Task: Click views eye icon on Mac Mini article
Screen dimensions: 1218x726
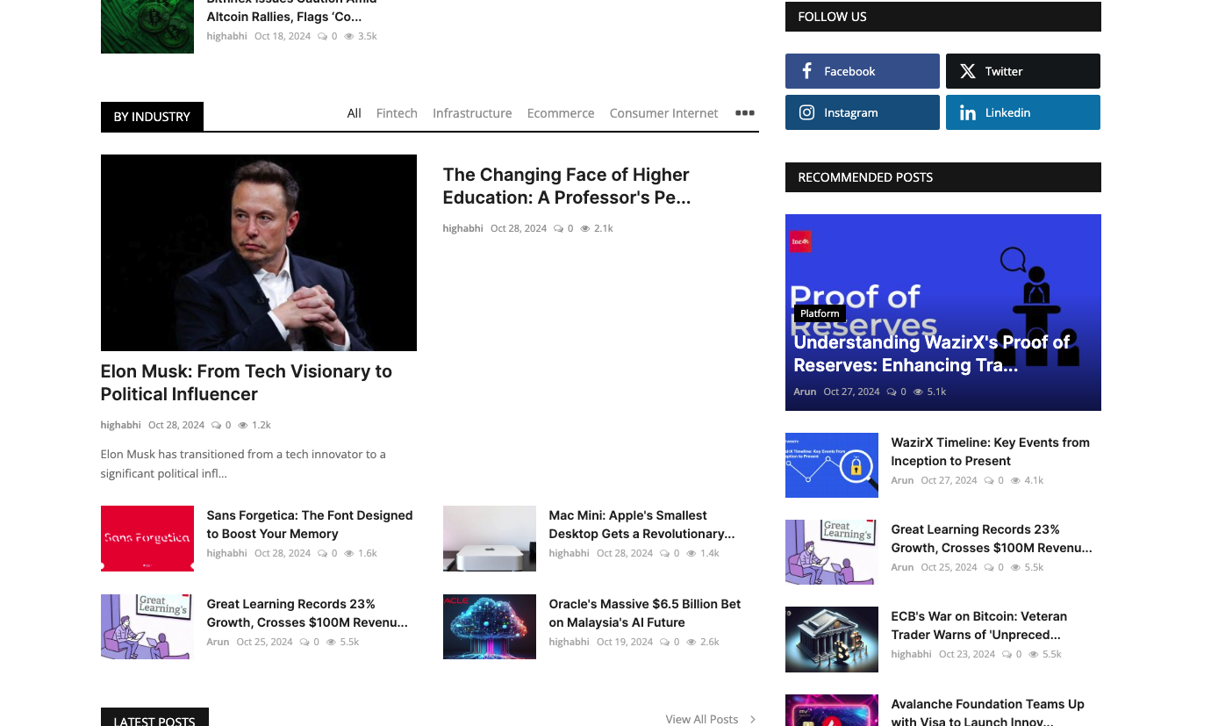Action: 691,553
